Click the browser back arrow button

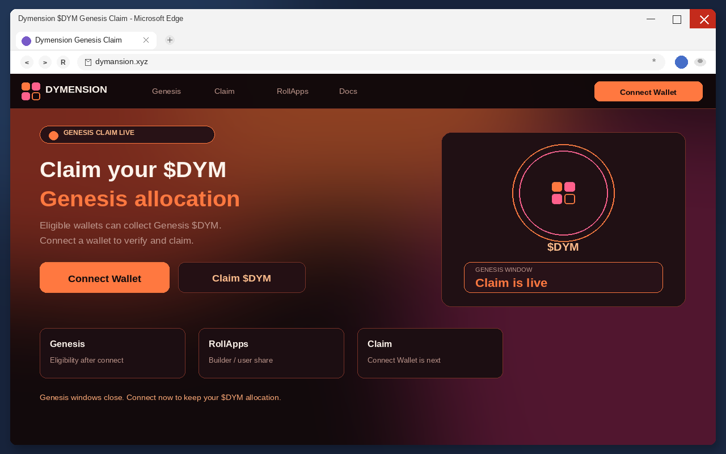tap(27, 62)
